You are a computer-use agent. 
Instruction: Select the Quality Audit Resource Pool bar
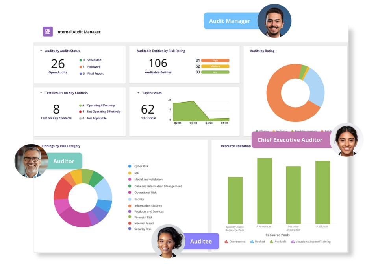coord(235,200)
